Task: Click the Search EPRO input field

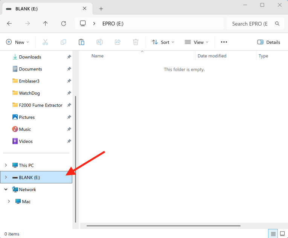Action: click(250, 23)
